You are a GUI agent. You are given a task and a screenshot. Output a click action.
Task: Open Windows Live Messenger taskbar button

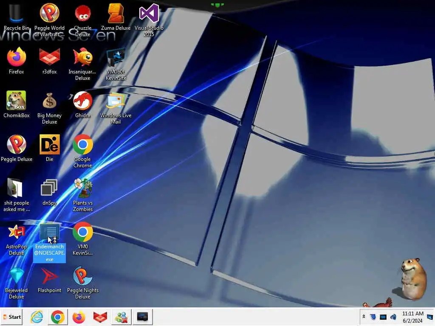pos(121,317)
